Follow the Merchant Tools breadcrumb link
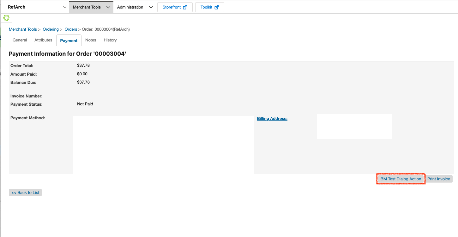The height and width of the screenshot is (237, 458). [x=23, y=29]
